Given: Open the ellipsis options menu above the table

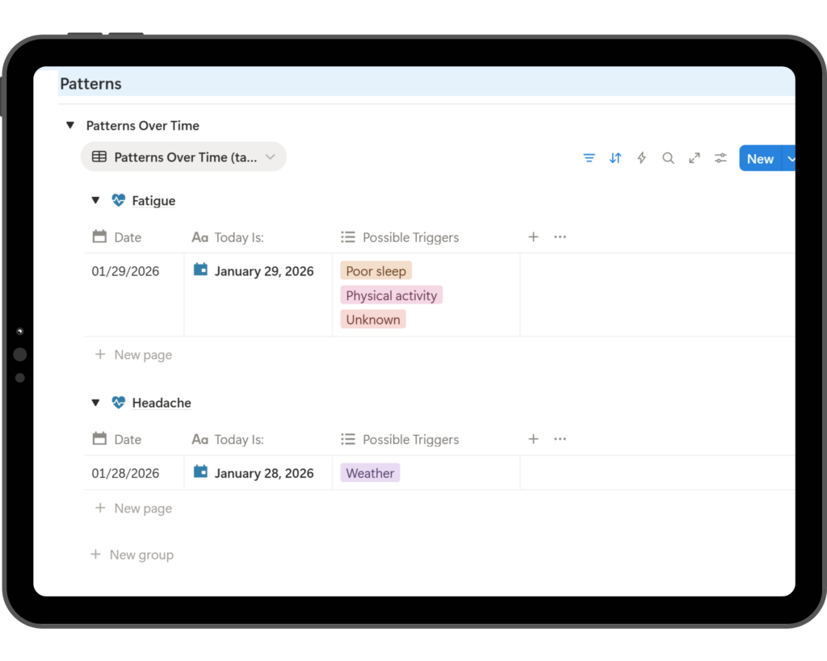Looking at the screenshot, I should tap(560, 236).
